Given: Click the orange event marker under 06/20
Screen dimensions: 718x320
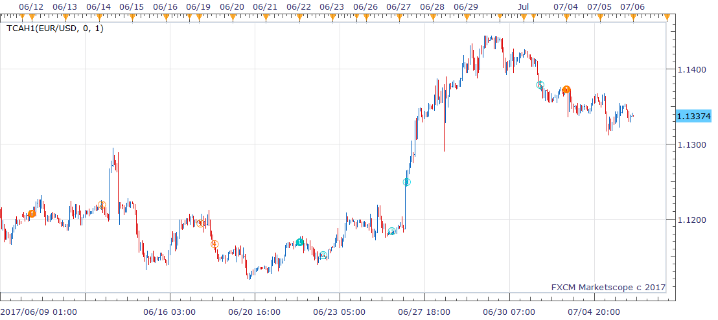Looking at the screenshot, I should point(233,17).
